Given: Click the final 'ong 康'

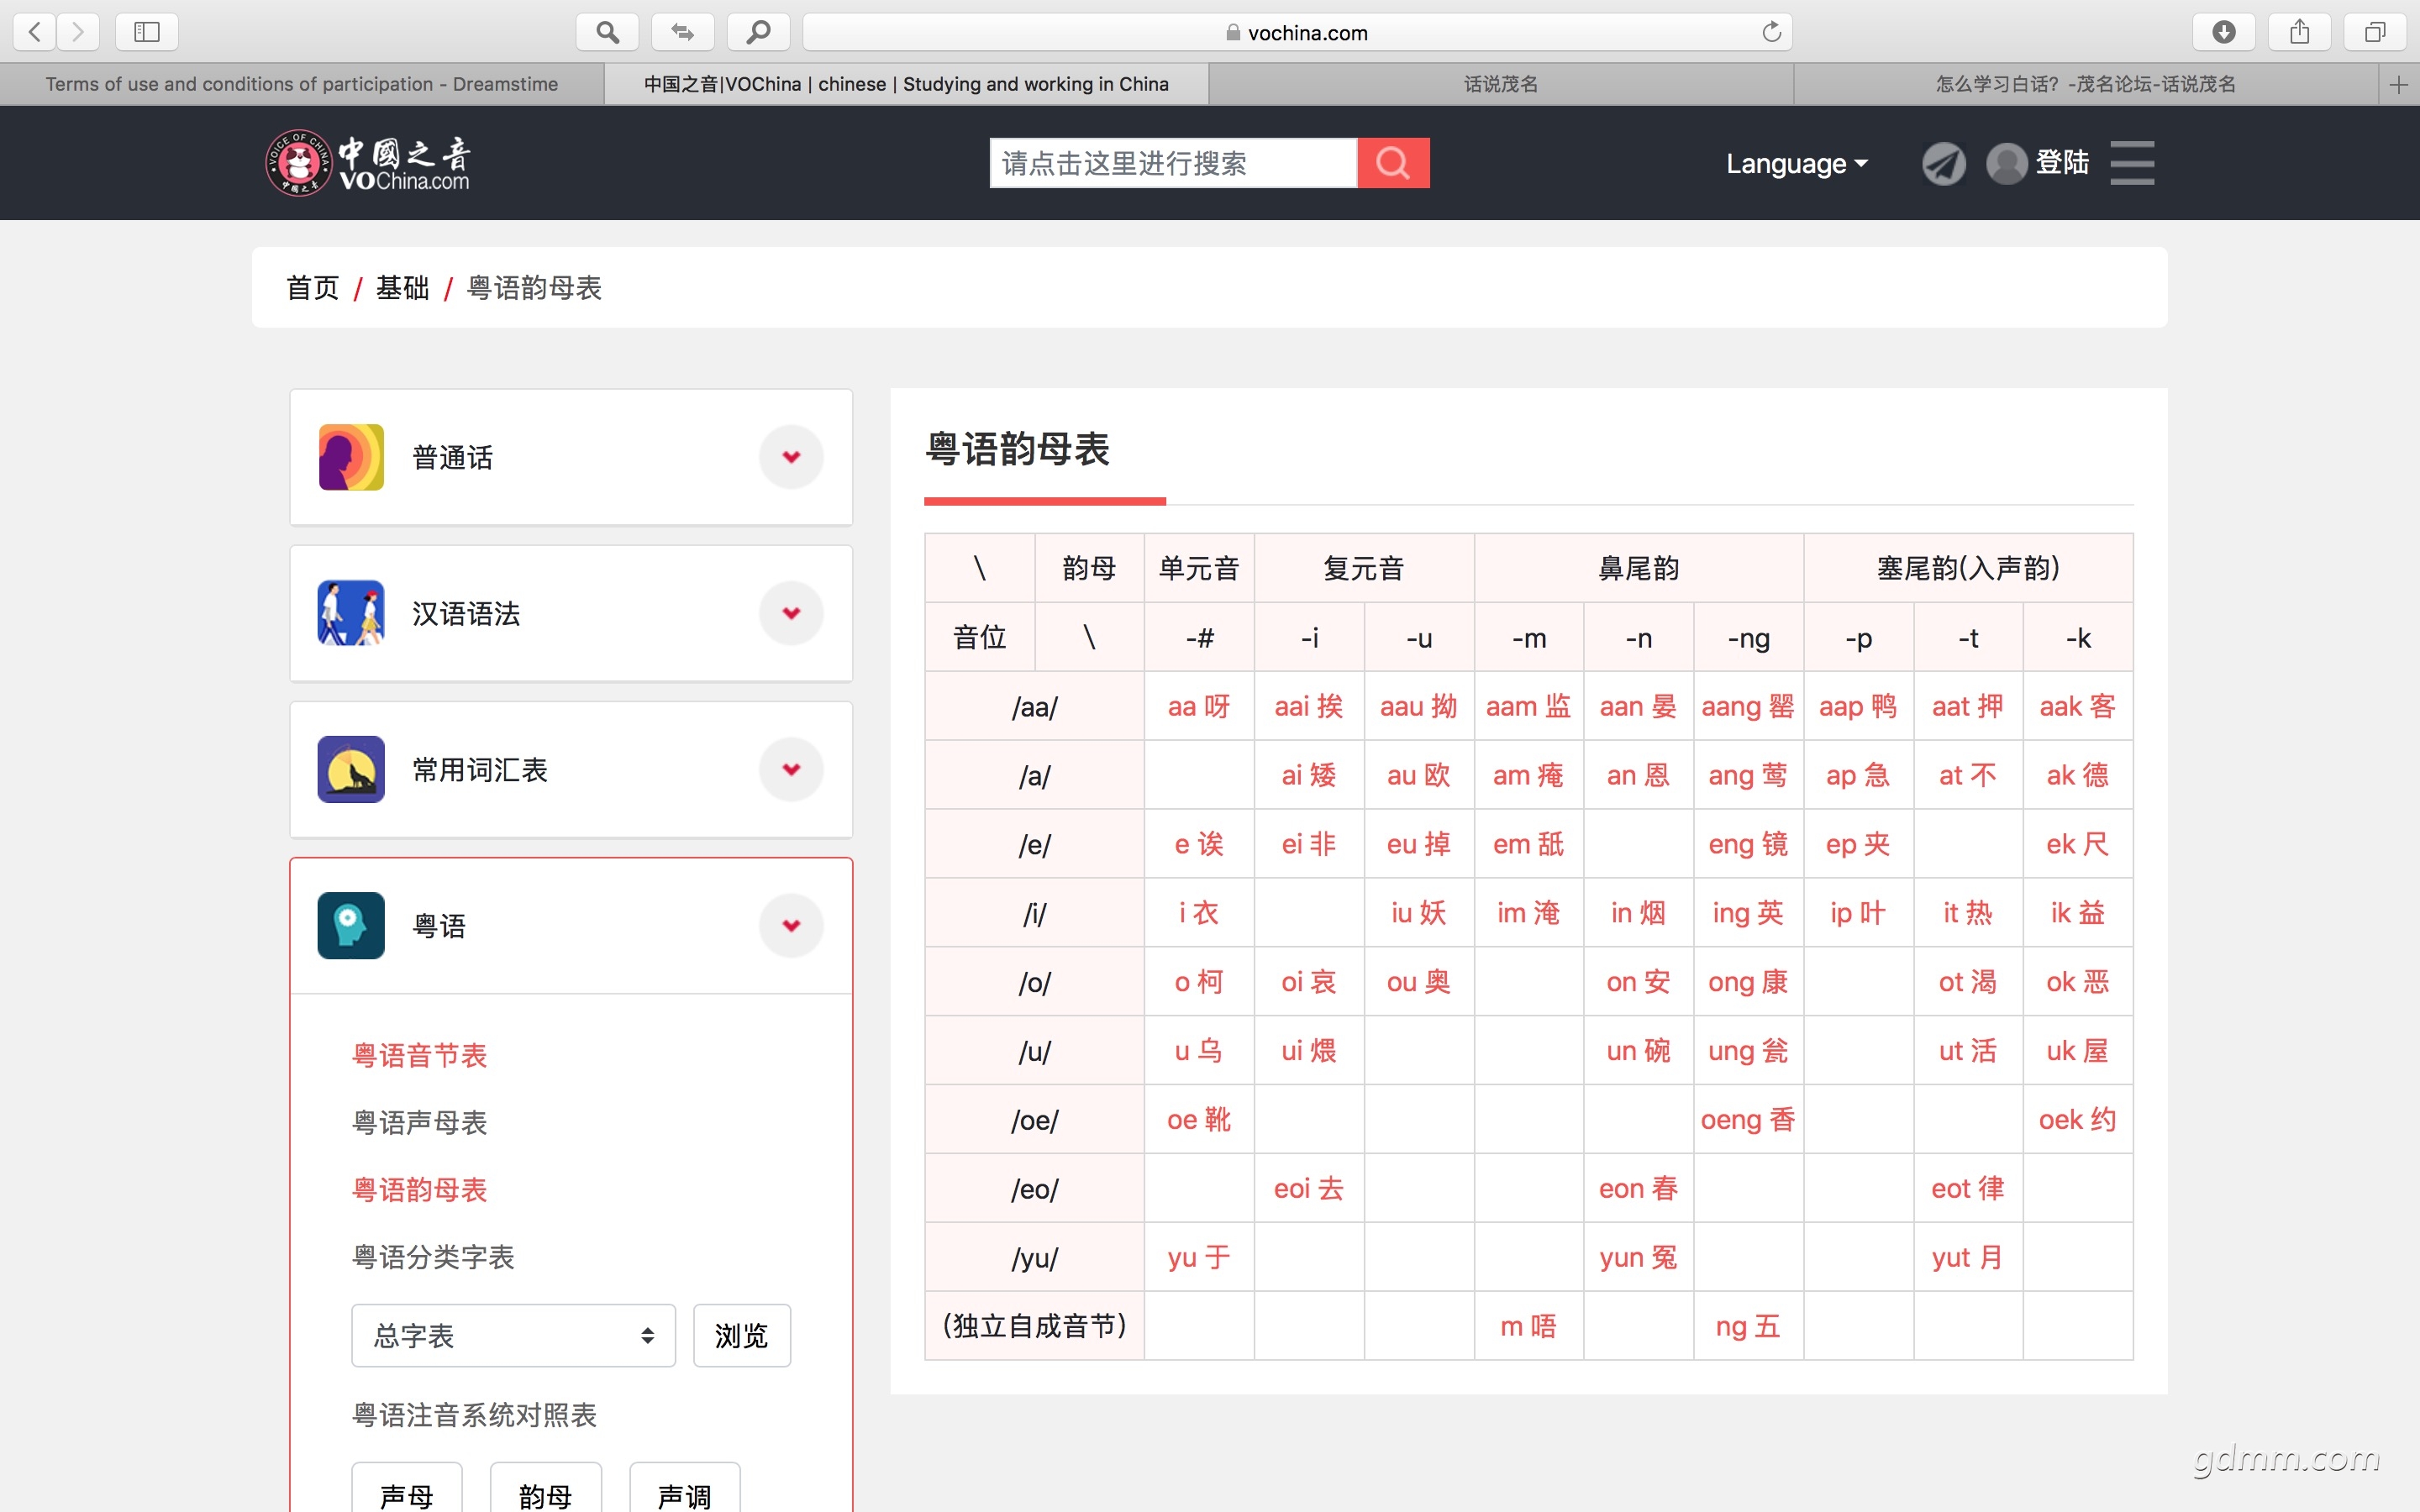Looking at the screenshot, I should pyautogui.click(x=1748, y=982).
